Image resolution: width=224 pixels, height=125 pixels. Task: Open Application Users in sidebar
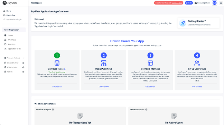(14, 49)
